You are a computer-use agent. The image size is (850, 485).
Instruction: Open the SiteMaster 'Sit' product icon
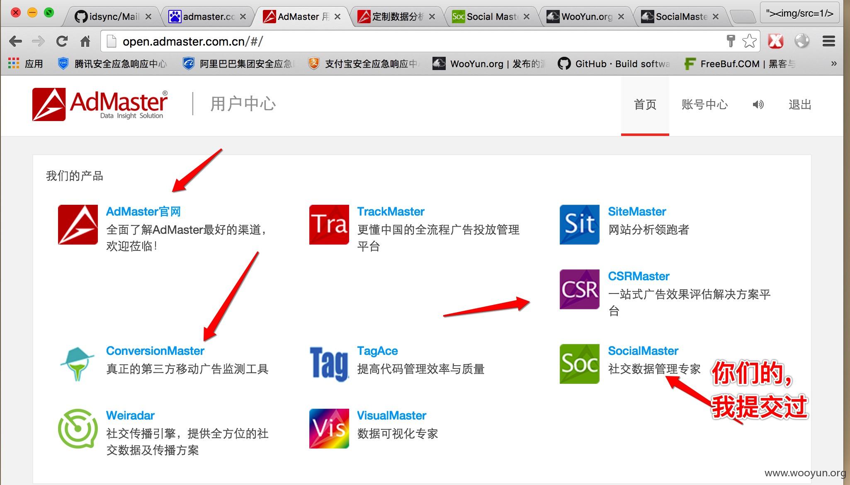580,225
